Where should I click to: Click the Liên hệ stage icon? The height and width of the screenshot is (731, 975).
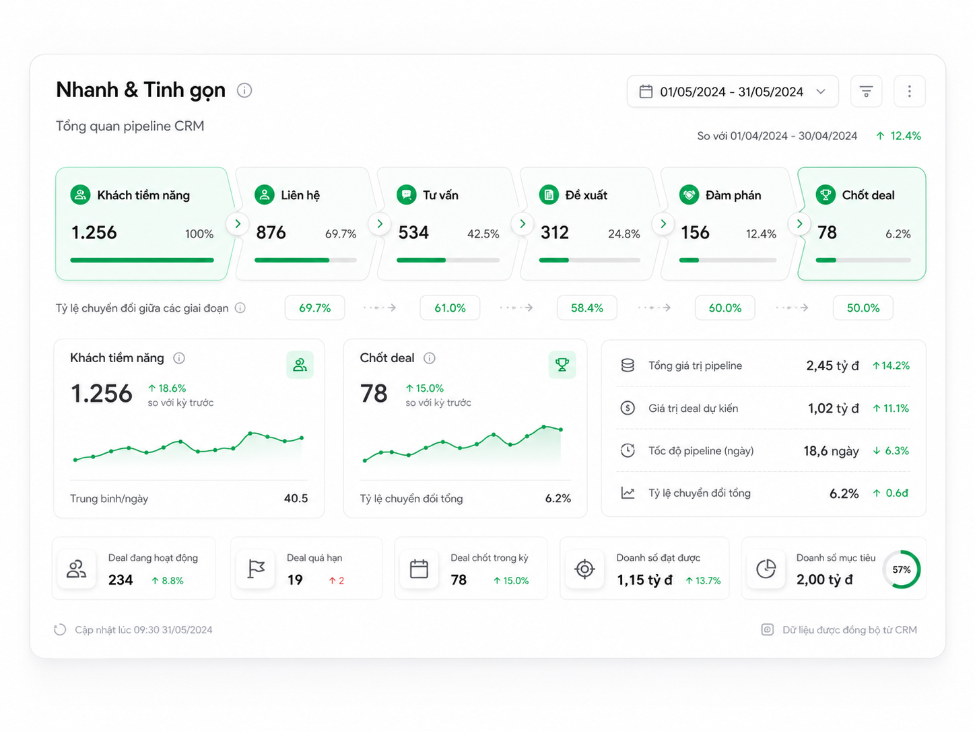(x=265, y=195)
